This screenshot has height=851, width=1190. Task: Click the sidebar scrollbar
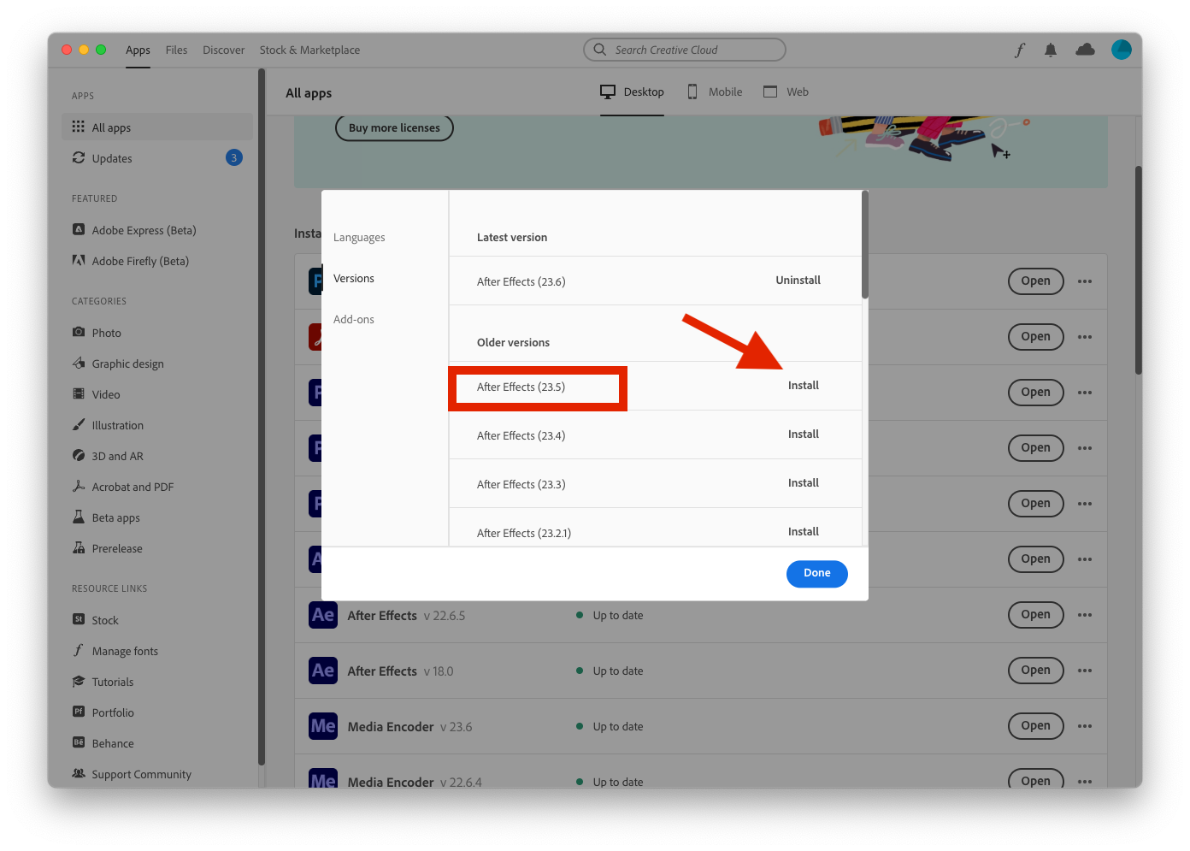(x=262, y=417)
